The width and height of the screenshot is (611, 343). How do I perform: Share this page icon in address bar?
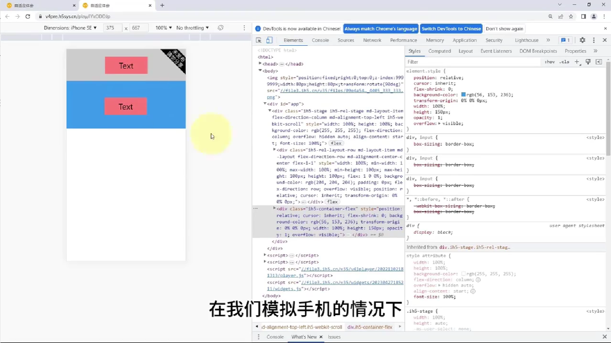click(x=560, y=17)
